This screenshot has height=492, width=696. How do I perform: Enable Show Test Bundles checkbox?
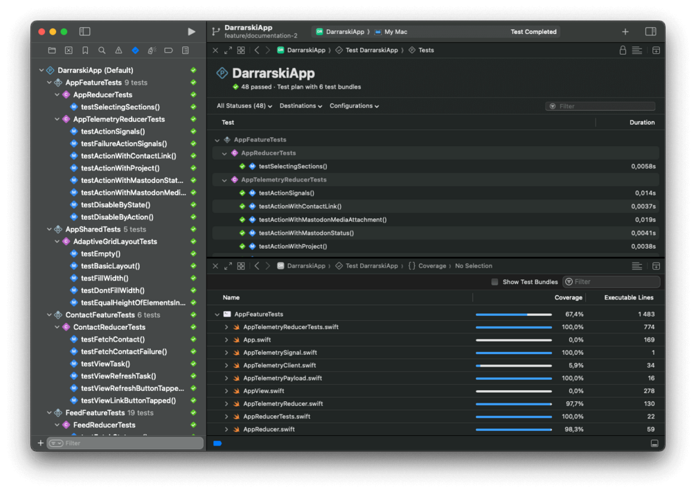click(x=494, y=282)
